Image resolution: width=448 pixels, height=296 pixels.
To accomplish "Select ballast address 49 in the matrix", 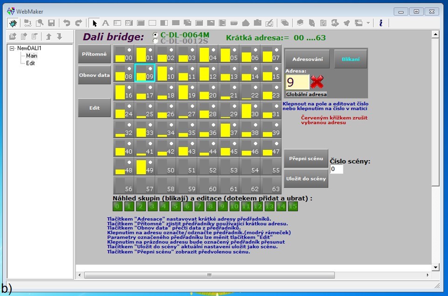I will click(145, 167).
